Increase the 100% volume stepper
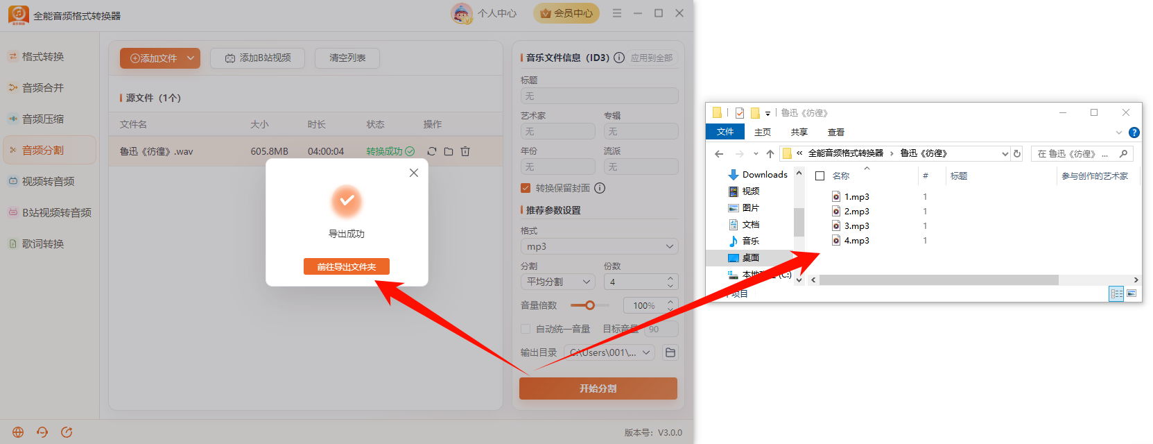Screen dimensions: 1153x444 670,302
